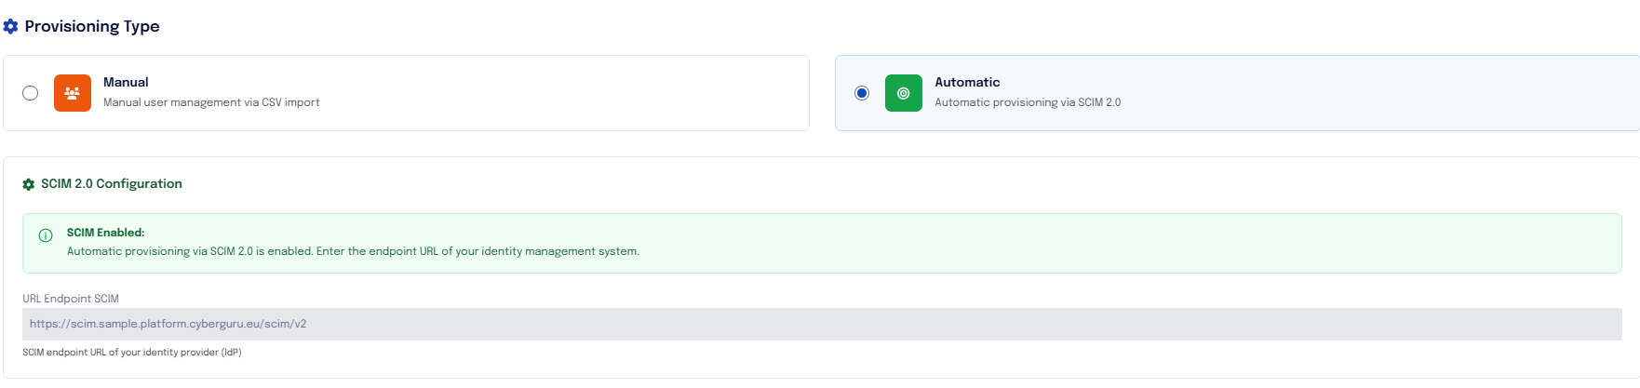Screen dimensions: 1640x388
Task: Click the orange Manual users icon
Action: (x=73, y=93)
